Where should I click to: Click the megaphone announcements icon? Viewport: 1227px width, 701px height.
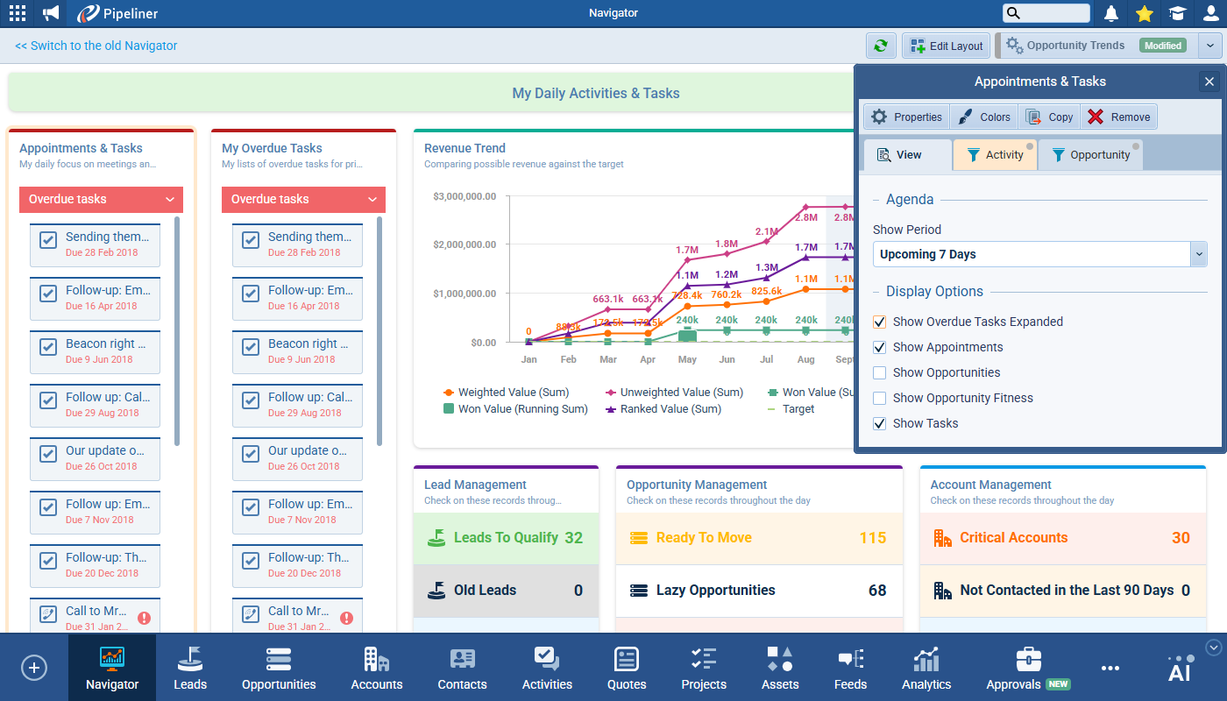(x=51, y=13)
